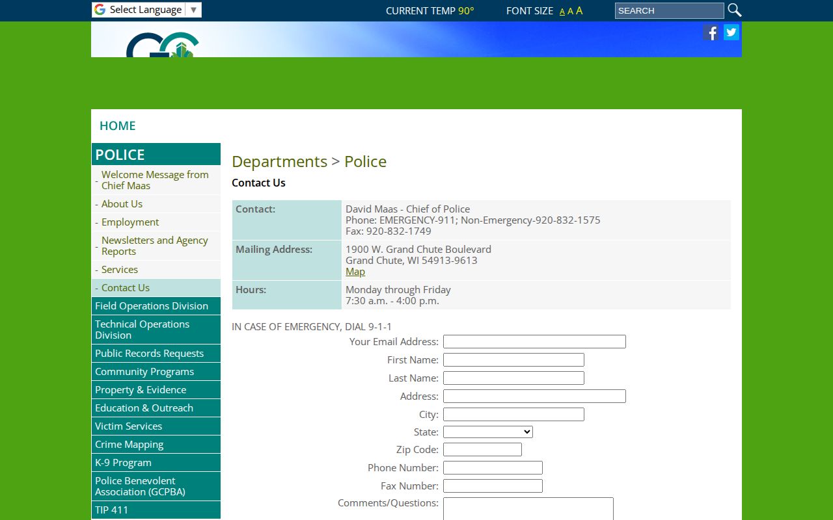Image resolution: width=833 pixels, height=520 pixels.
Task: Click the Comments/Questions text area
Action: (528, 509)
